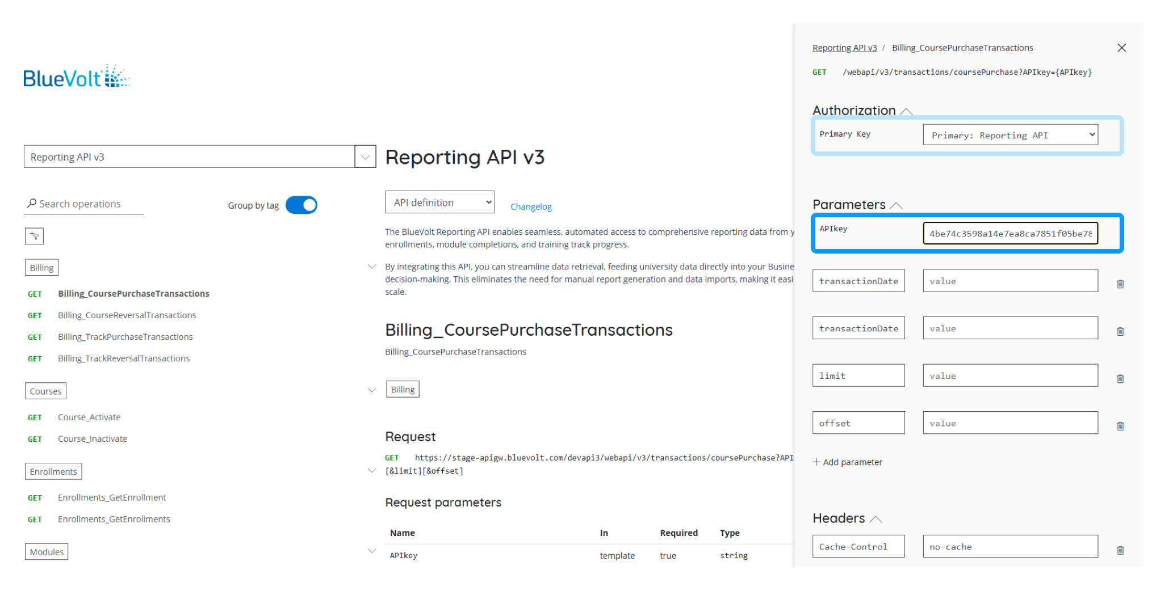Click the Enrollments tag label
The width and height of the screenshot is (1156, 591).
coord(53,471)
